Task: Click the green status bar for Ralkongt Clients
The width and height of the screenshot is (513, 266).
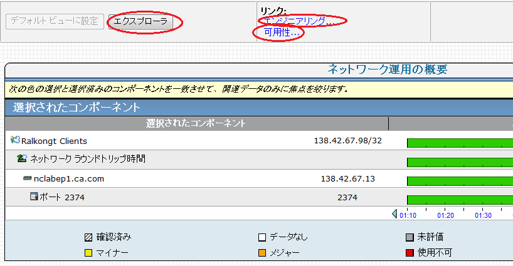Action: 460,143
